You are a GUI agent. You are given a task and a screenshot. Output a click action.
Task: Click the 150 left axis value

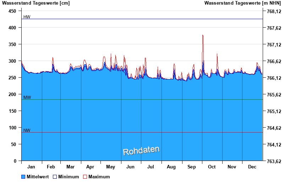pyautogui.click(x=12, y=111)
